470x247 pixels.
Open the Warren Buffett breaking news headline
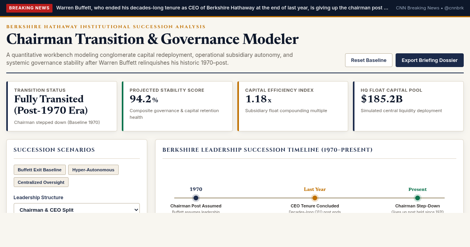click(x=222, y=8)
